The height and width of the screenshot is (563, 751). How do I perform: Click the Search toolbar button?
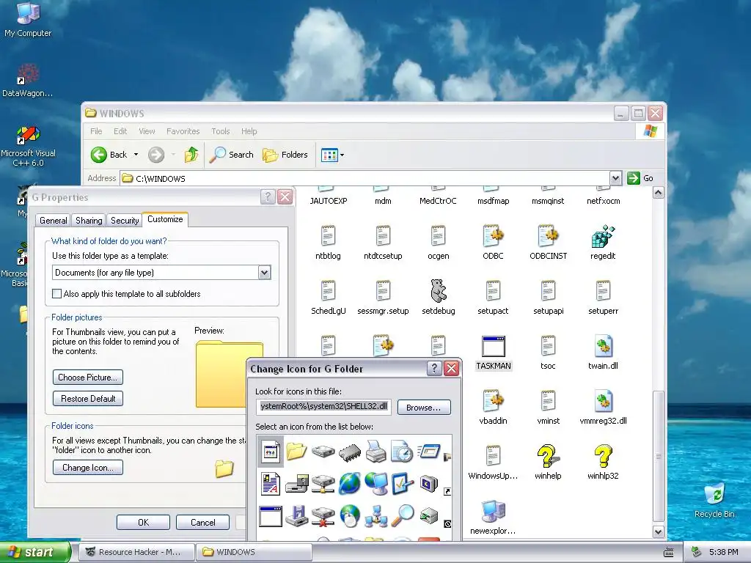[232, 155]
